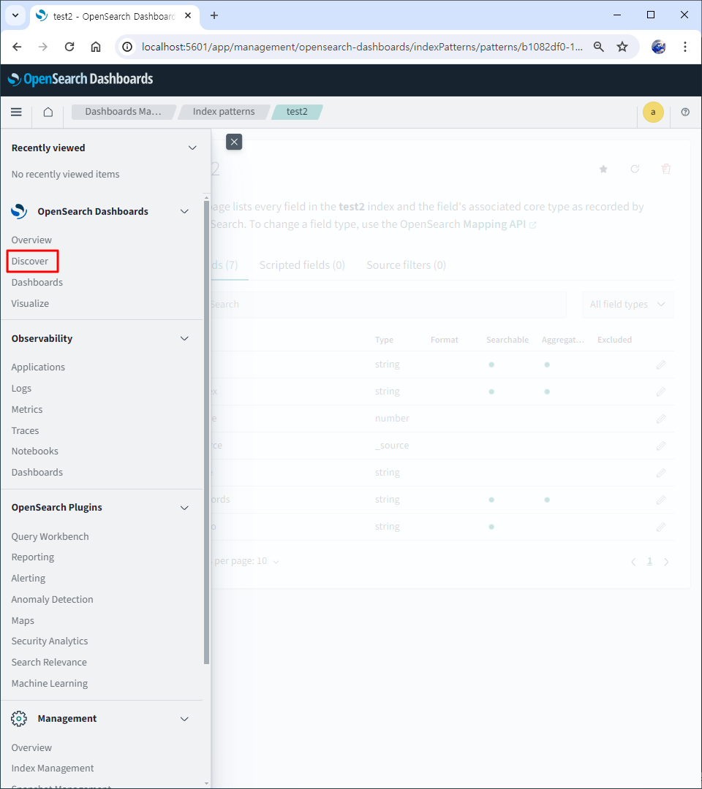Open Index Management under Management
The height and width of the screenshot is (789, 702).
(53, 769)
